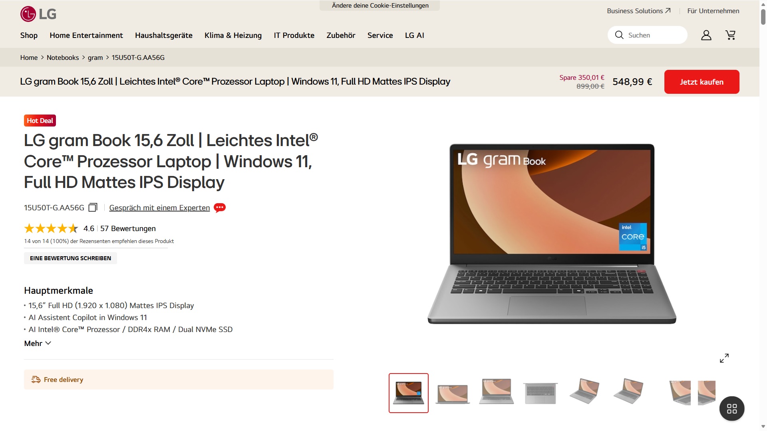Open the Klima & Heizung menu
Image resolution: width=767 pixels, height=431 pixels.
click(233, 36)
